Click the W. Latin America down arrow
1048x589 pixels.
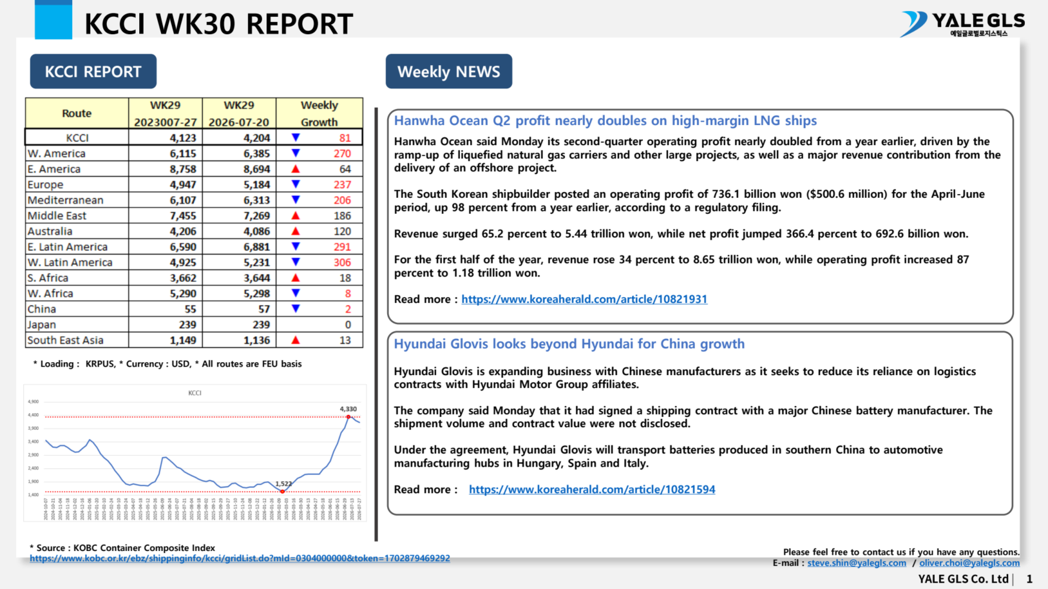[296, 262]
